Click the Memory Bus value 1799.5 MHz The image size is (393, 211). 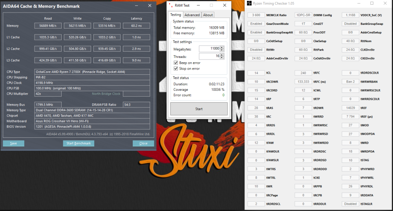[x=48, y=105]
